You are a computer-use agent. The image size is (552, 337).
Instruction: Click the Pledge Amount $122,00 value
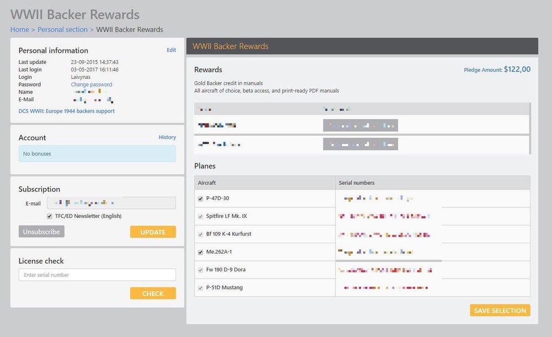(x=517, y=69)
